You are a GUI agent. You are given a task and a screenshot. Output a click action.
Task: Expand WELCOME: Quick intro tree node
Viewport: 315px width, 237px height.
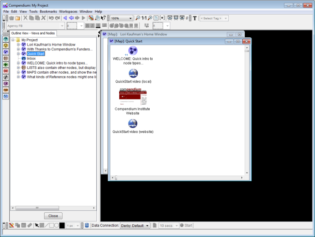pos(18,63)
